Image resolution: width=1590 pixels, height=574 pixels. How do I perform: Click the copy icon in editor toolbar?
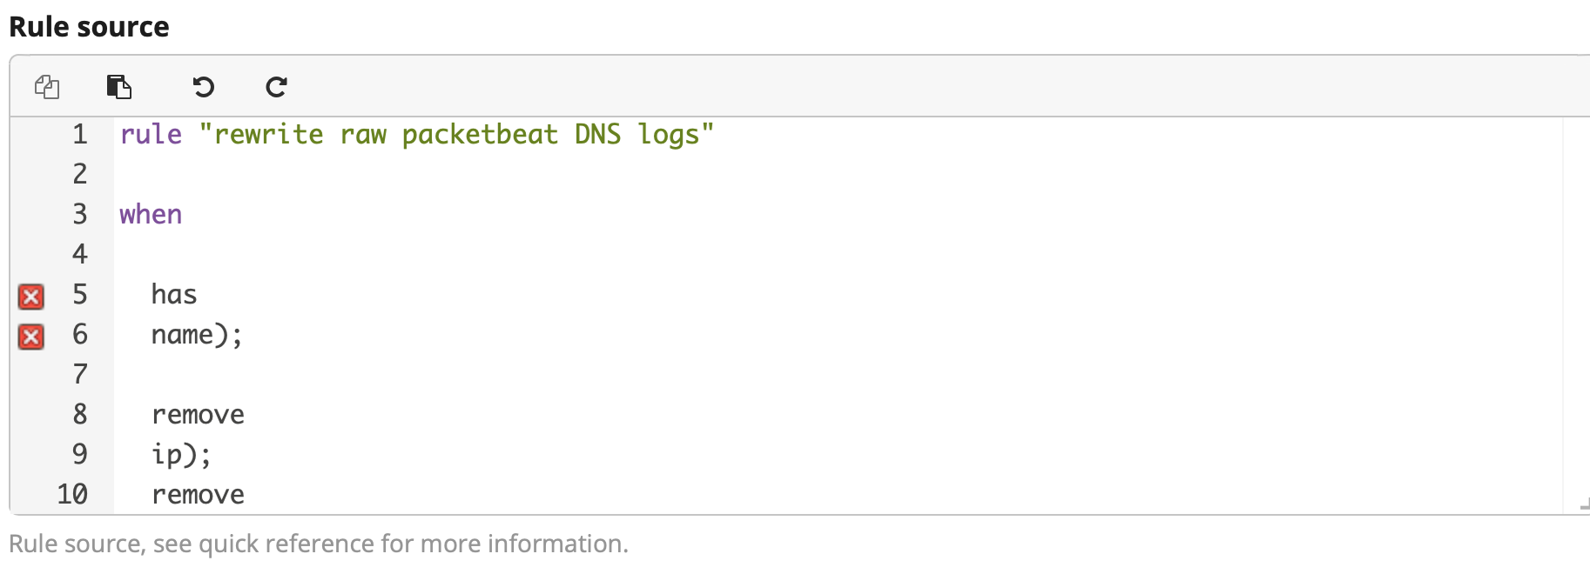pos(47,87)
